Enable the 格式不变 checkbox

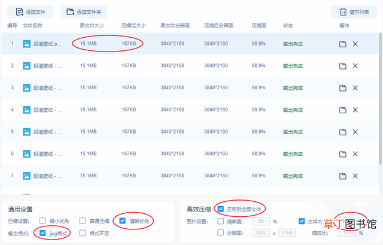tap(83, 233)
